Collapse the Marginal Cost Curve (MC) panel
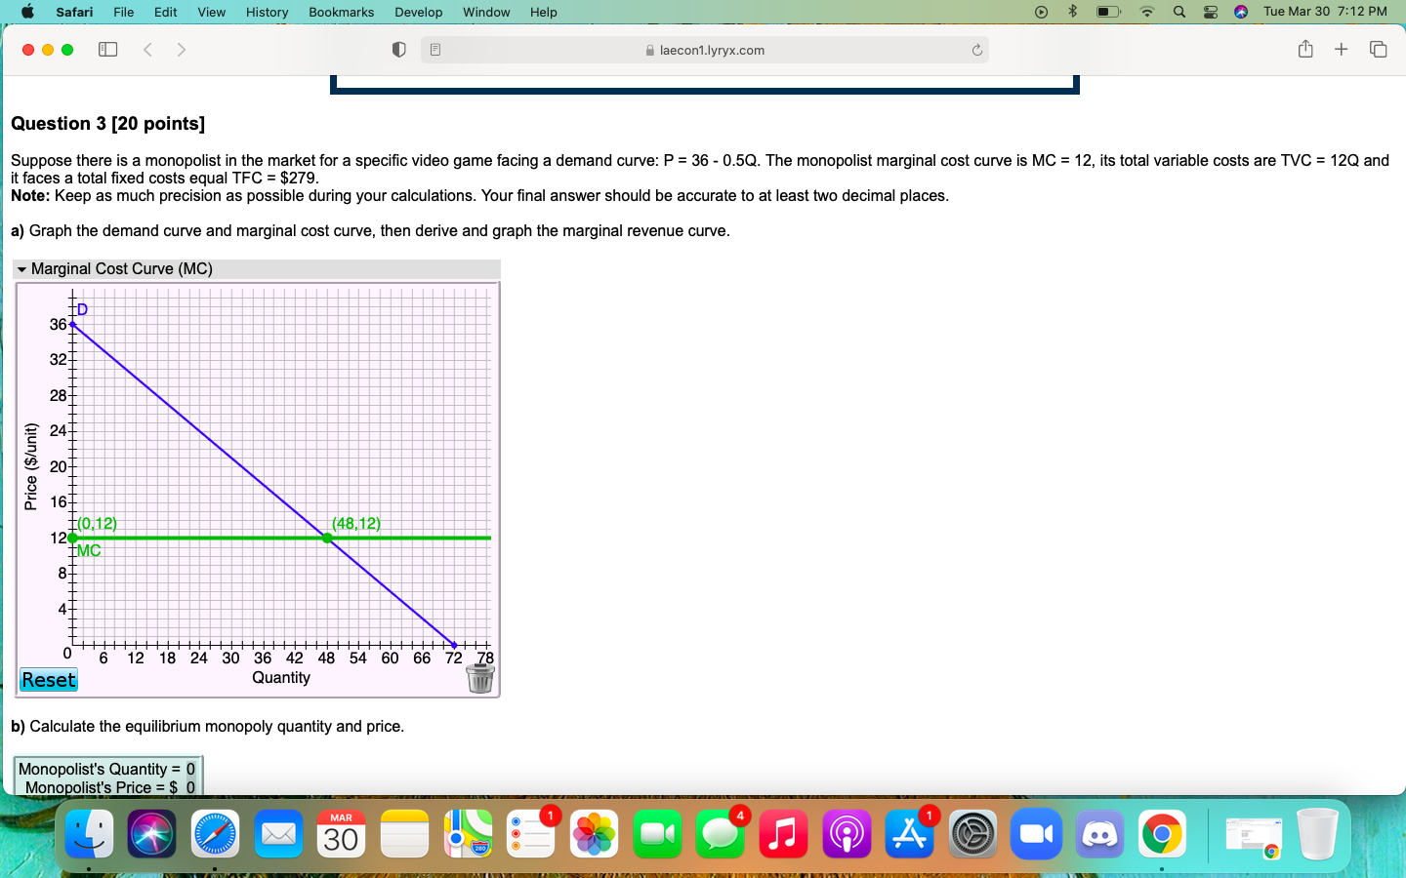This screenshot has width=1406, height=878. [23, 268]
